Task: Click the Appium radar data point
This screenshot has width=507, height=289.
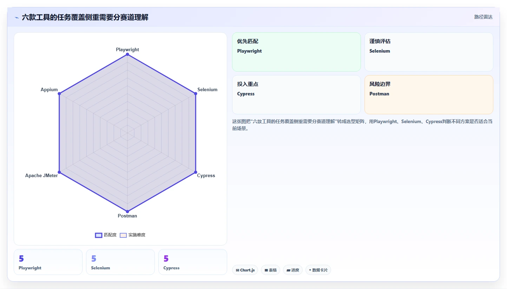Action: pyautogui.click(x=59, y=94)
